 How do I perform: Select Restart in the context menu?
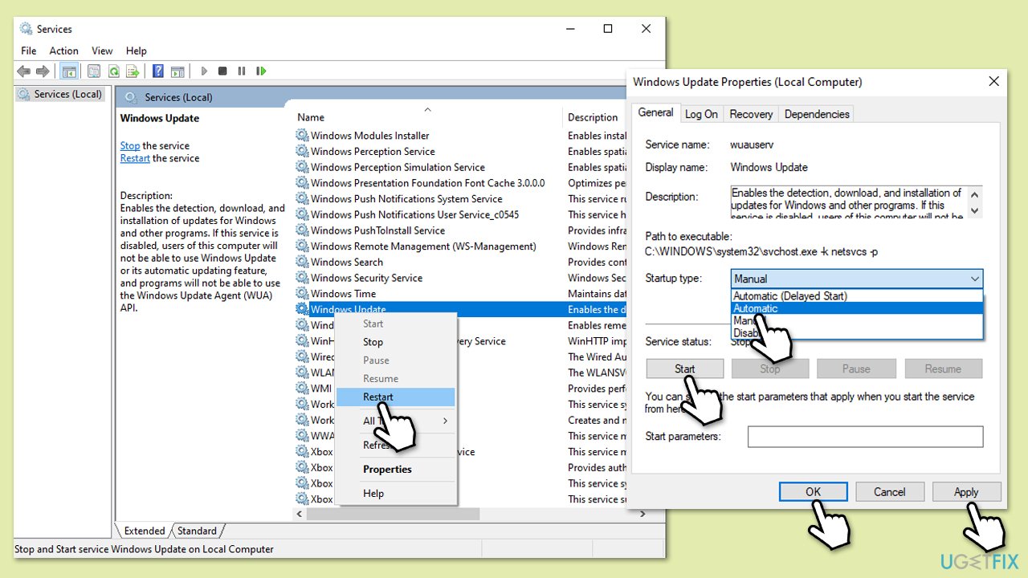pyautogui.click(x=378, y=397)
